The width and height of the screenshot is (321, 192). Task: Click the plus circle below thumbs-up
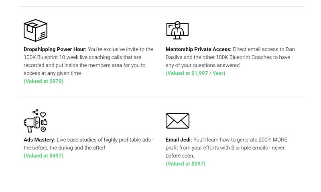click(x=43, y=129)
